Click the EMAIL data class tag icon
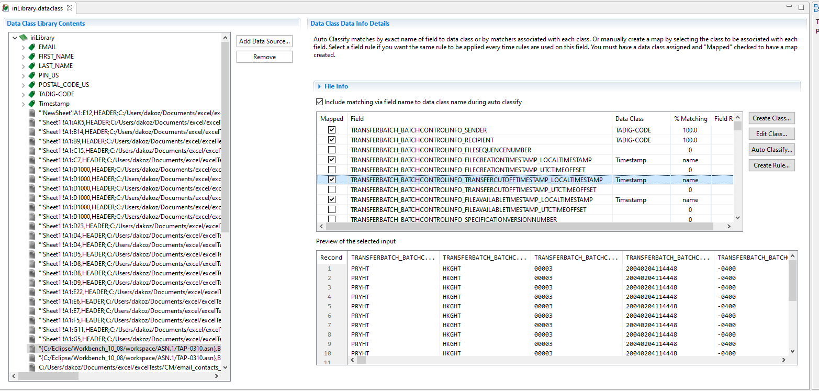The width and height of the screenshot is (819, 391). (32, 47)
